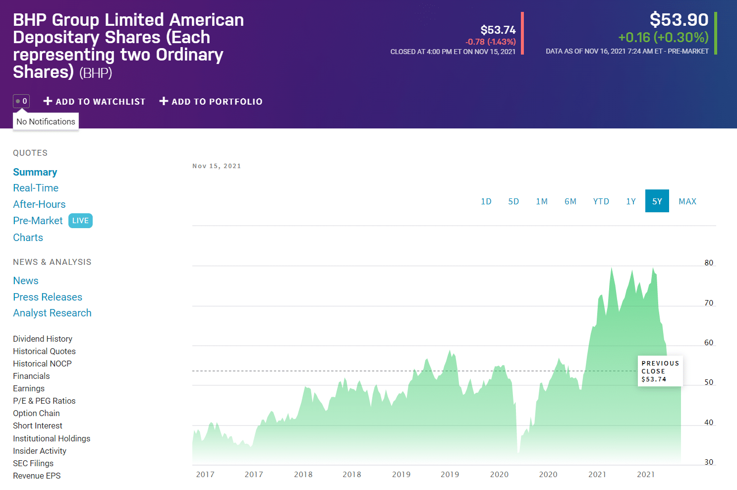Open Historical Quotes

click(44, 351)
